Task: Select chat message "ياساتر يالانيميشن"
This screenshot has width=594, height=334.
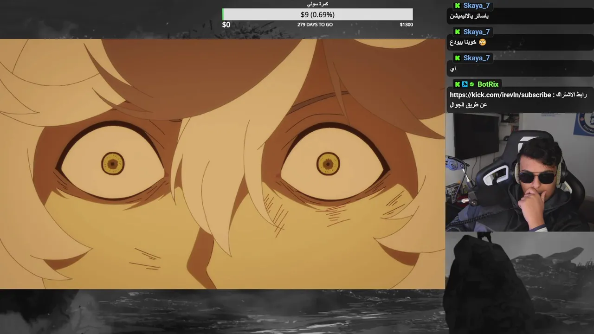Action: click(469, 16)
